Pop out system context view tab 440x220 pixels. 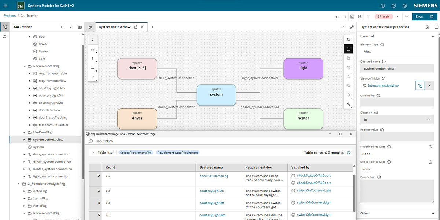[x=136, y=27]
